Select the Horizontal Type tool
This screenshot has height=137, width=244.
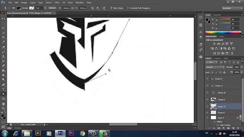tap(3, 89)
